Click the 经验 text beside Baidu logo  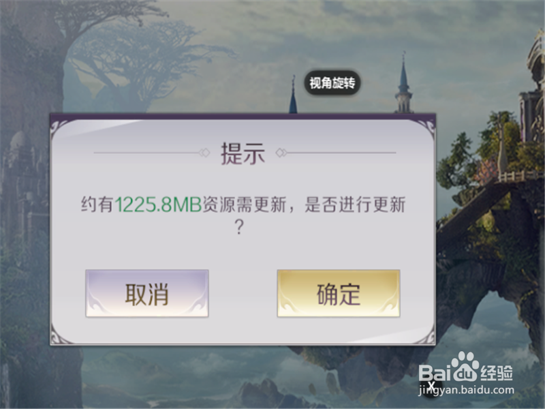pyautogui.click(x=497, y=373)
